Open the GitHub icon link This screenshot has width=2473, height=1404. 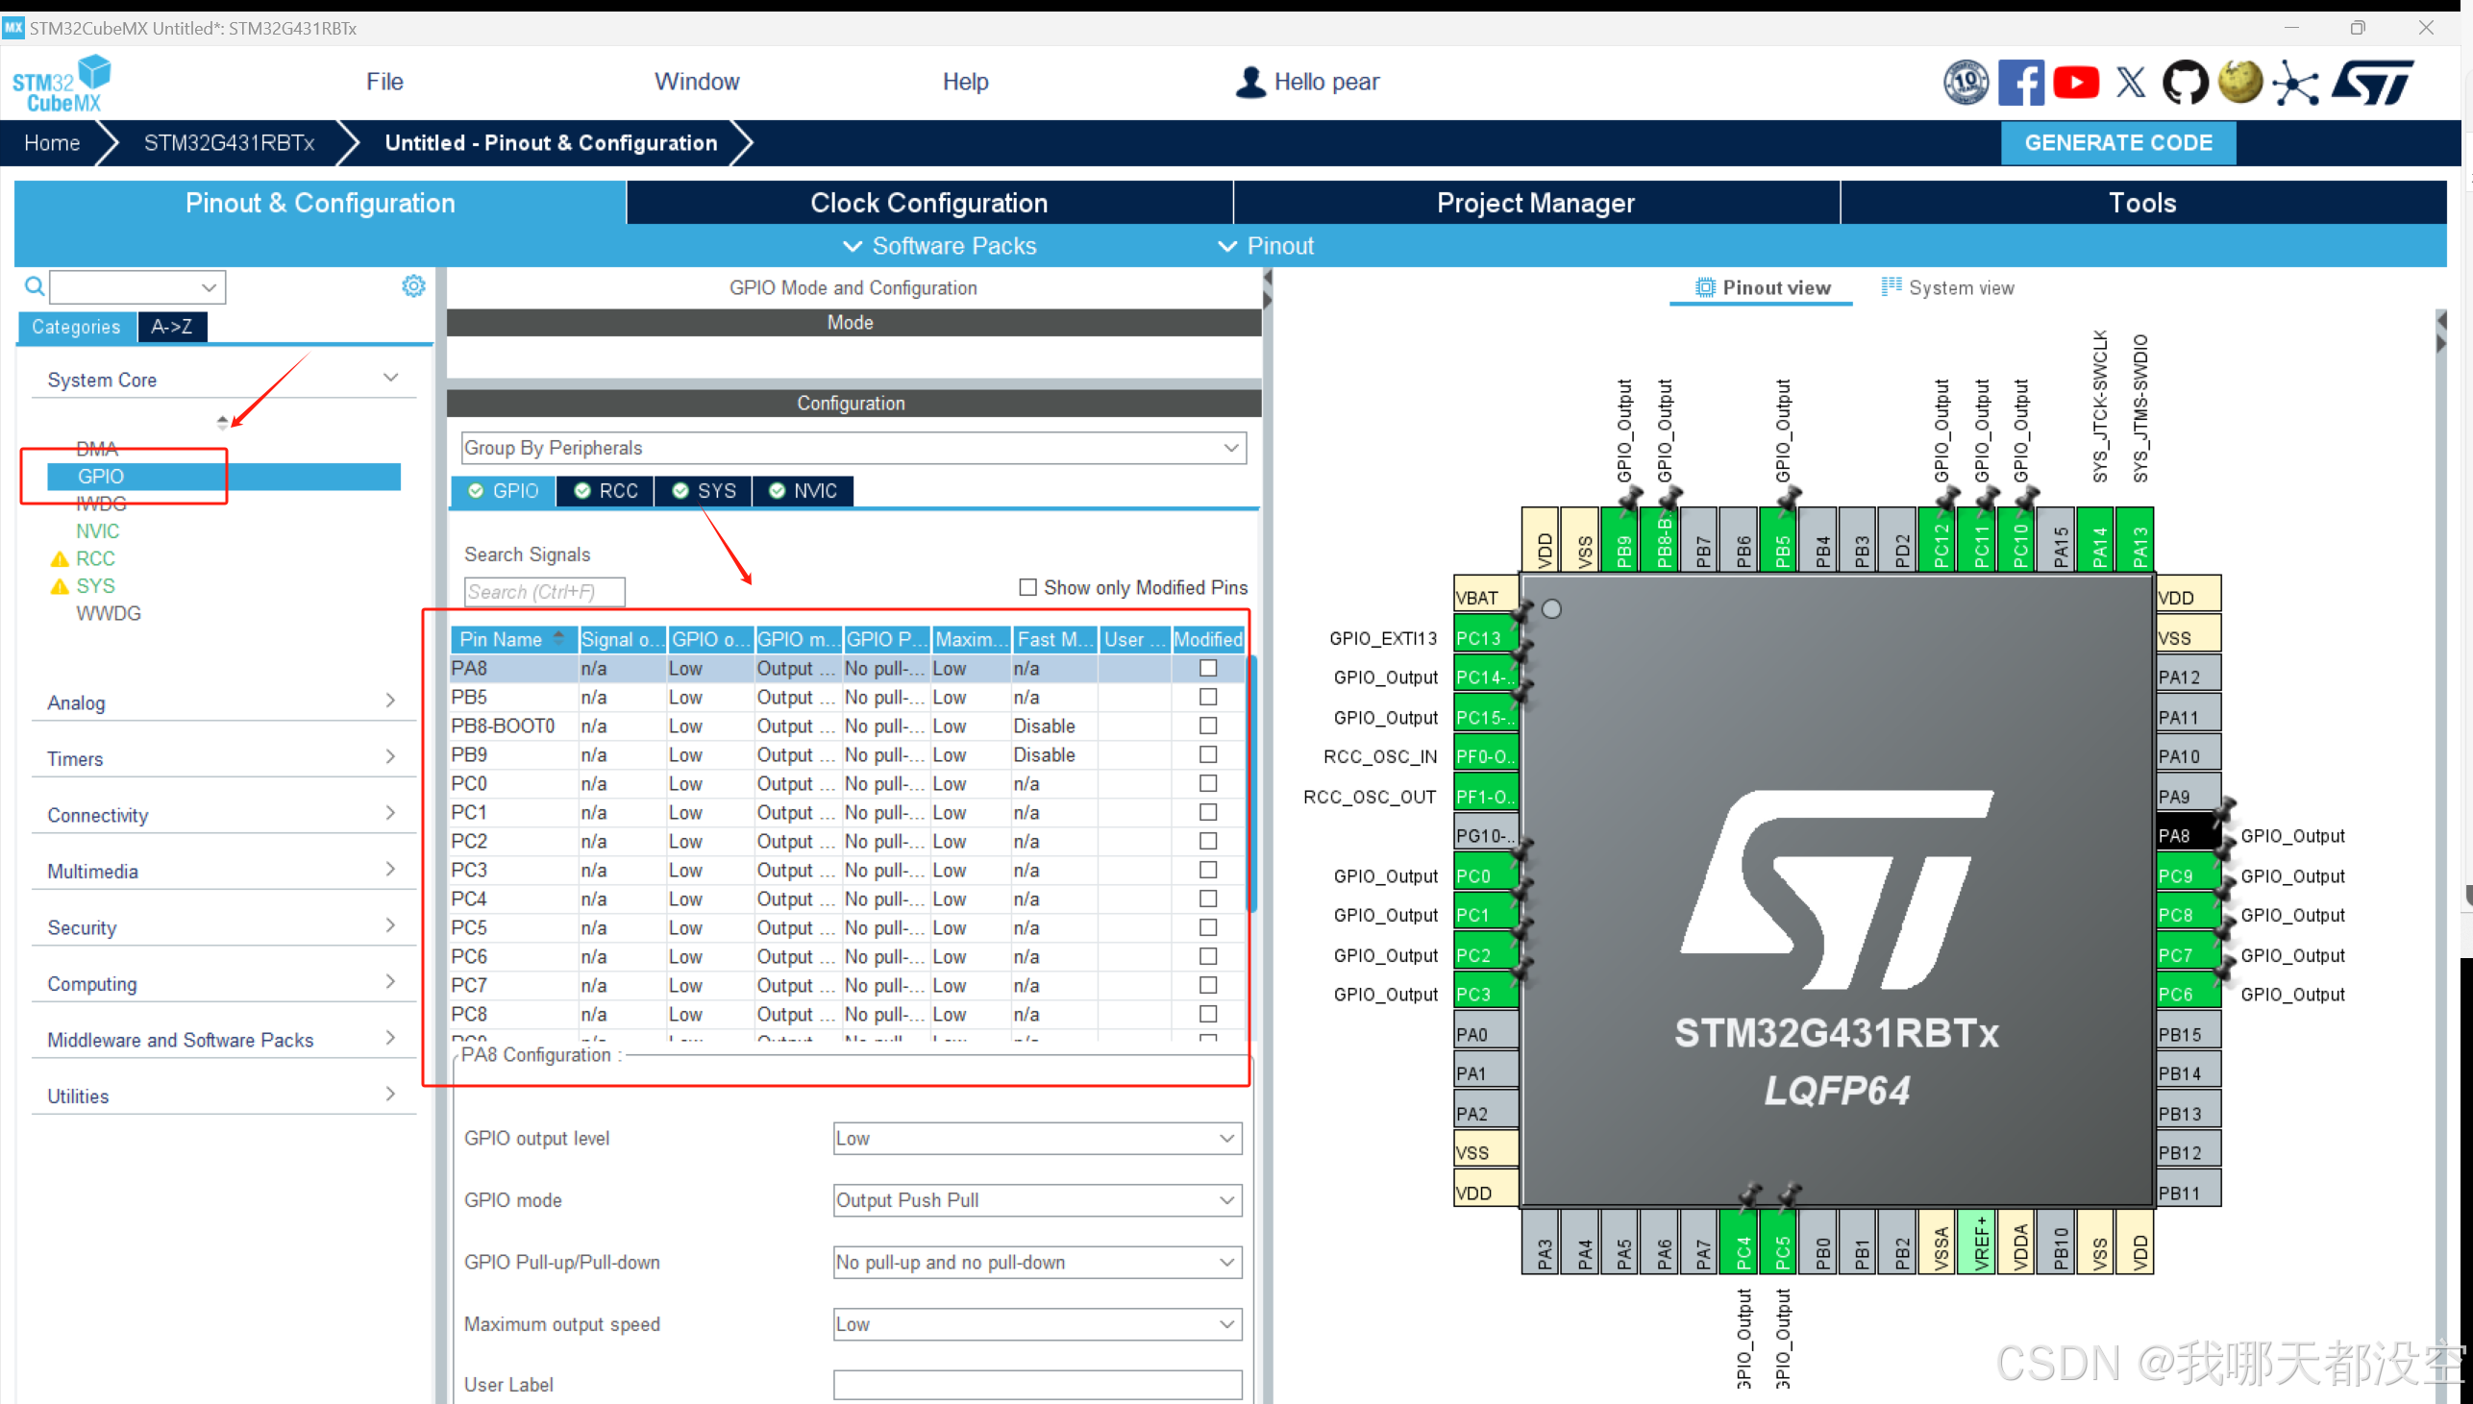(2185, 82)
